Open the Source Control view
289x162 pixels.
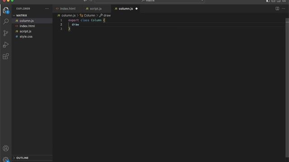coord(6,33)
